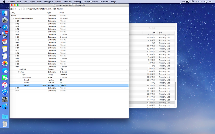The height and width of the screenshot is (134, 215).
Task: Open Spotlight search in the menu bar
Action: [x=205, y=2]
